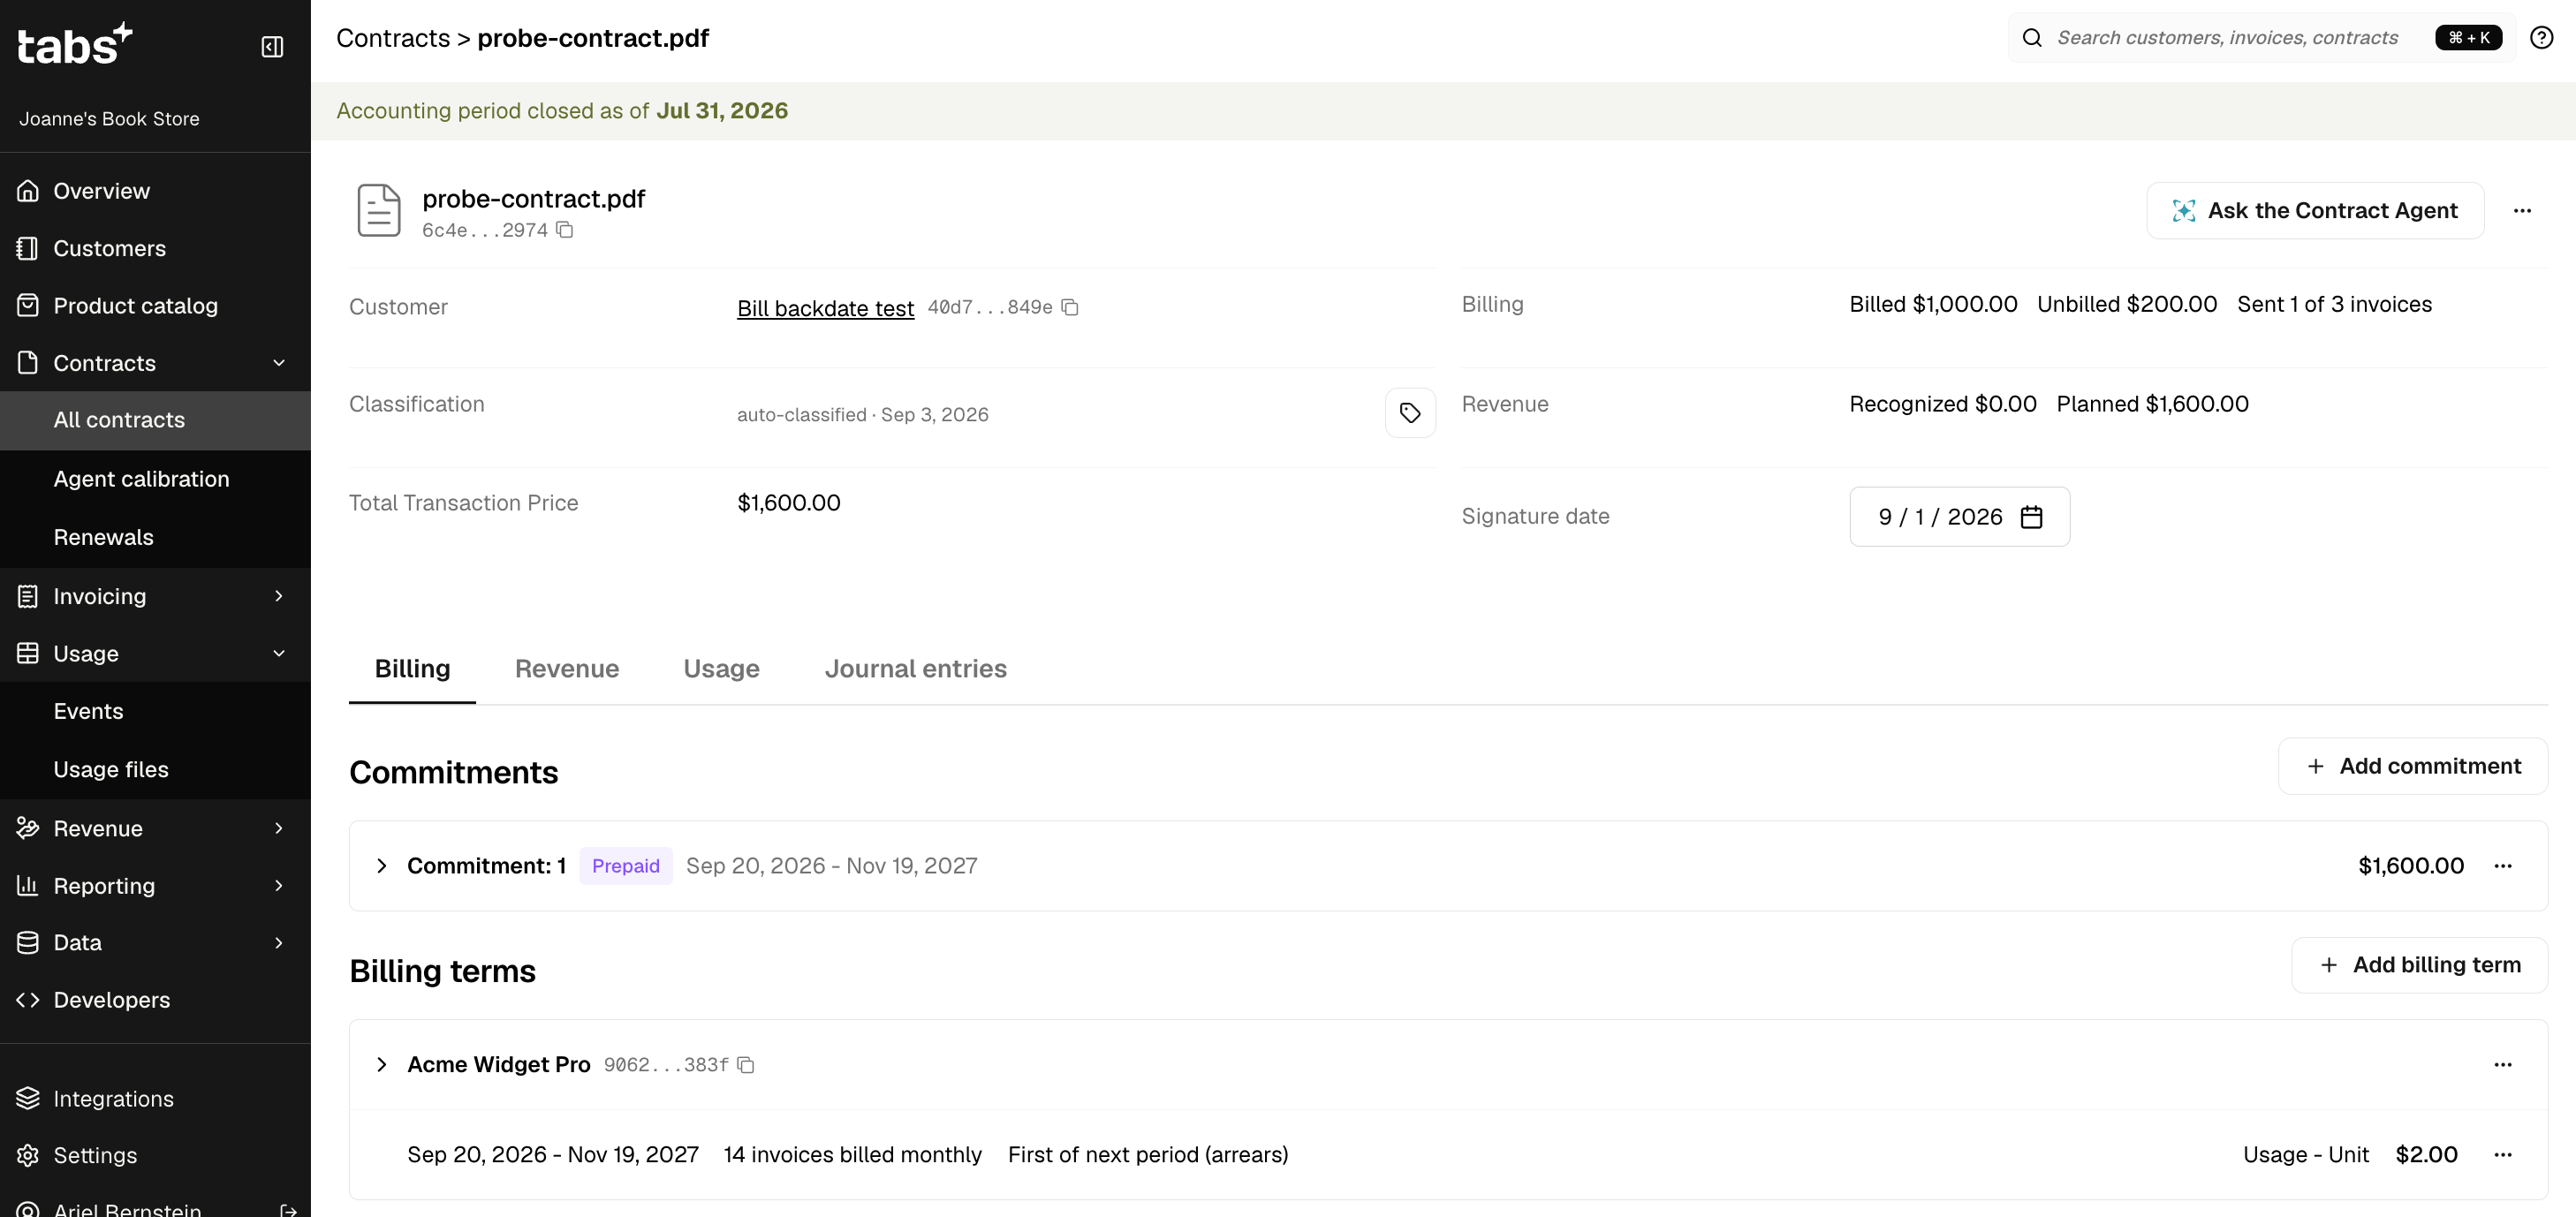The width and height of the screenshot is (2576, 1217).
Task: Click Ask the Contract Agent button
Action: (x=2315, y=211)
